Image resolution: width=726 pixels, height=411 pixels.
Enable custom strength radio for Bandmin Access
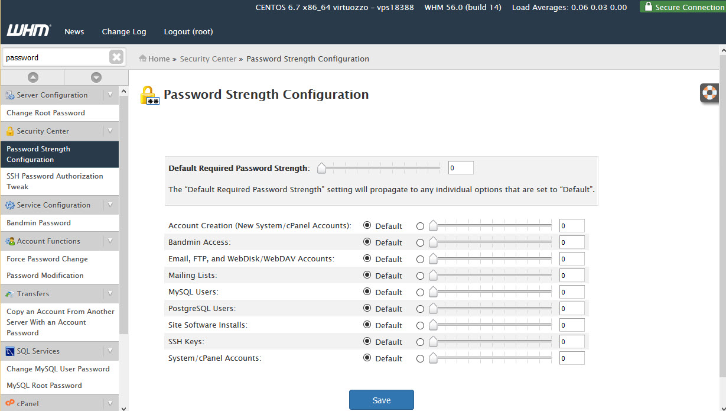click(x=420, y=242)
